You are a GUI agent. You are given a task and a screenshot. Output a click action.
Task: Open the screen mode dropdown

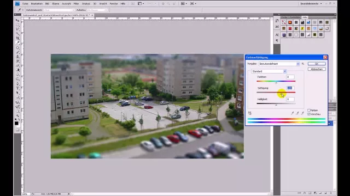(193, 4)
